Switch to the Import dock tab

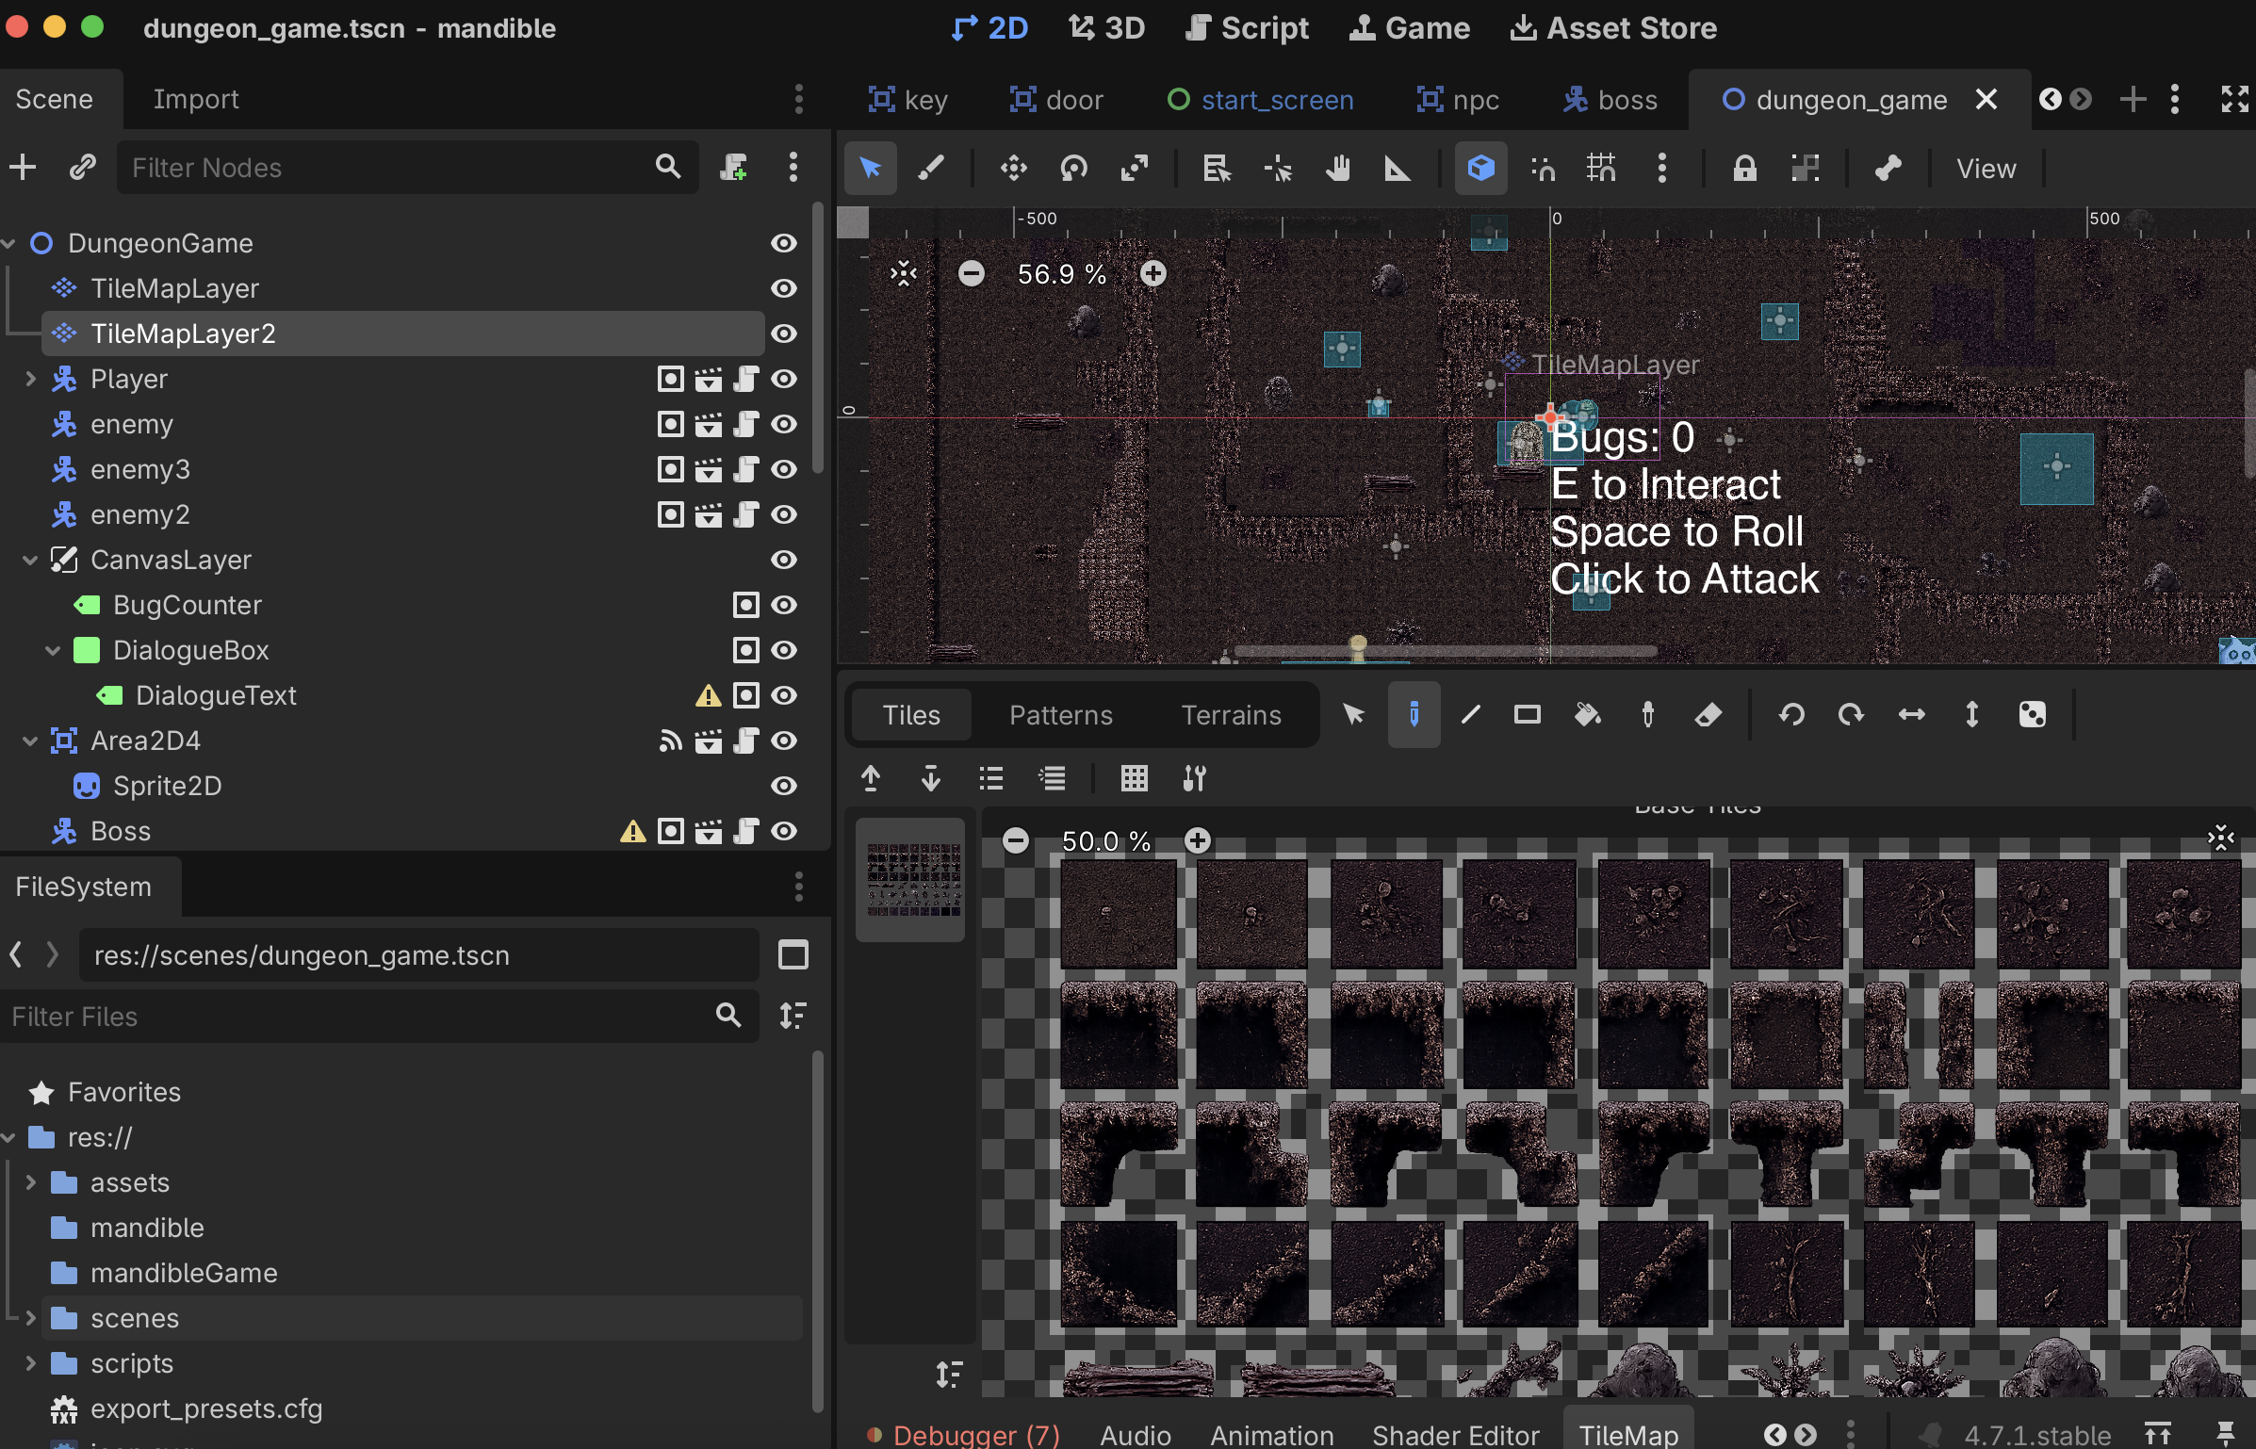point(196,99)
